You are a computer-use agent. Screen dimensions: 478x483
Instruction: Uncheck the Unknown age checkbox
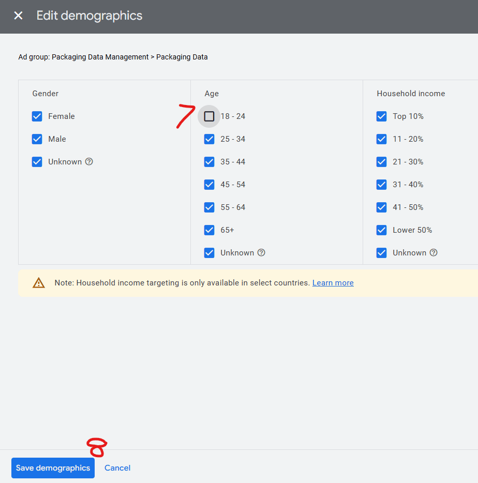[210, 253]
